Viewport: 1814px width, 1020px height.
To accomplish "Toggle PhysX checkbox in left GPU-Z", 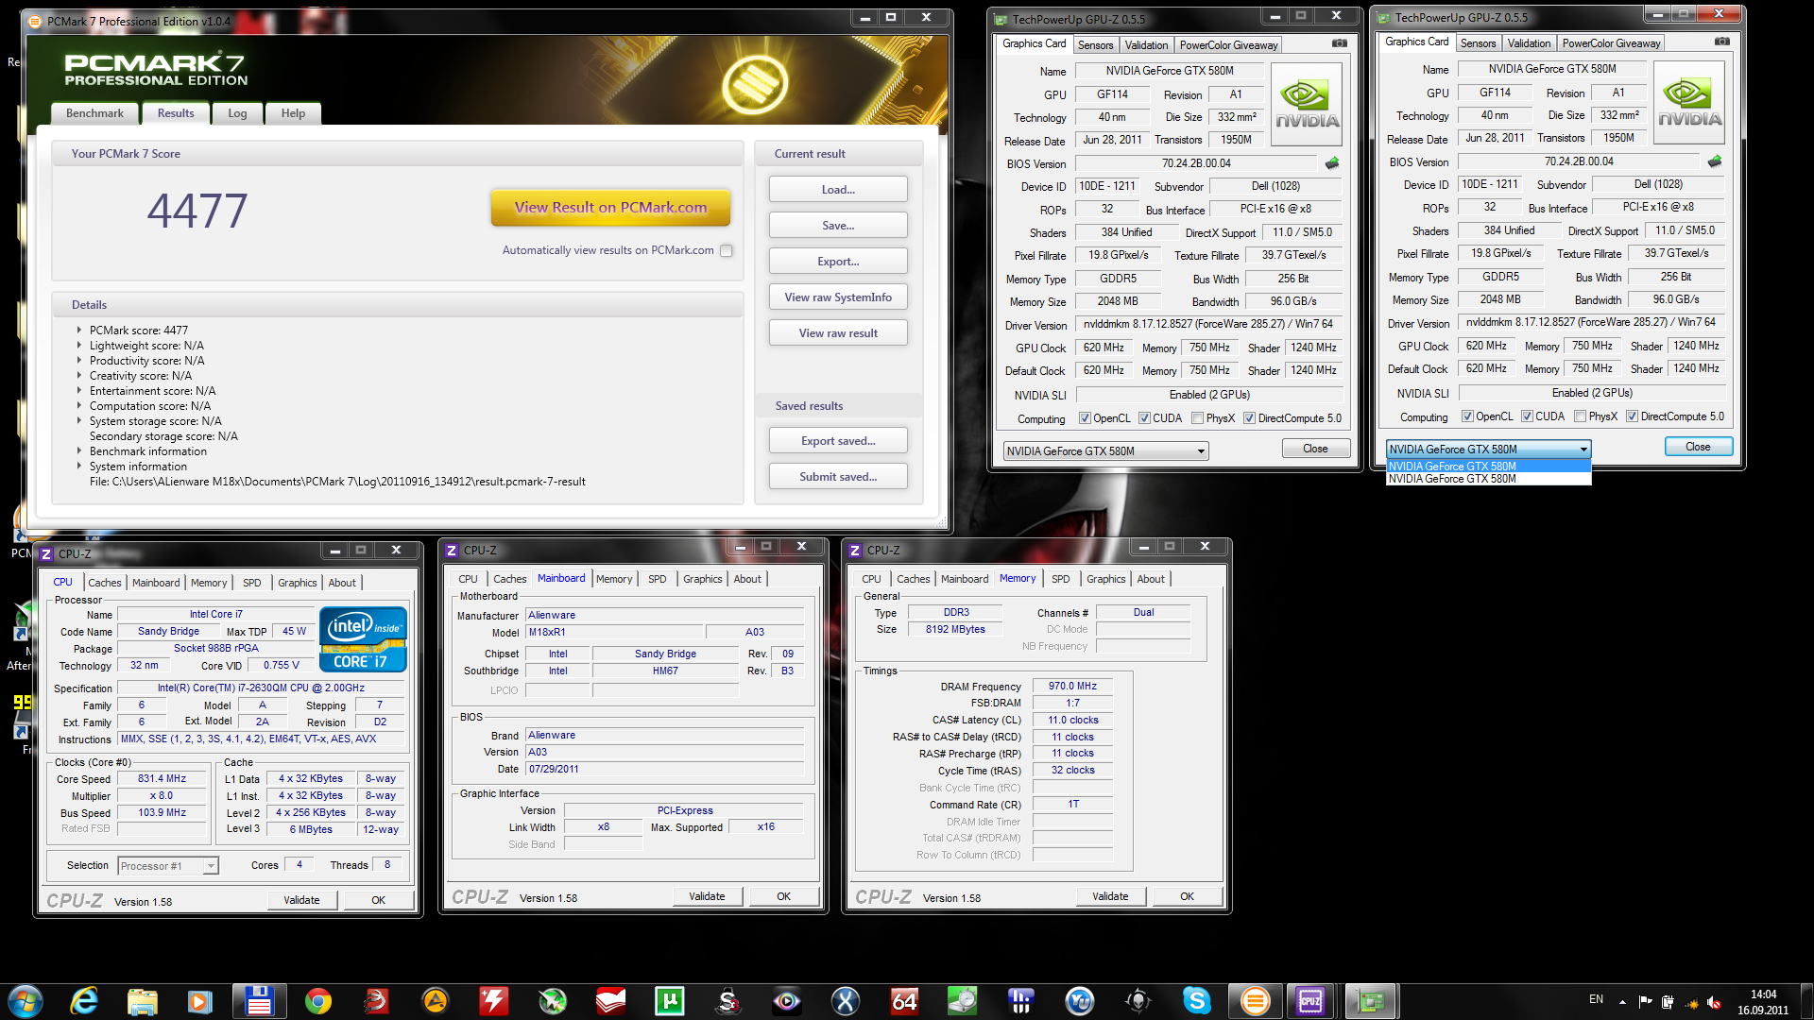I will (x=1198, y=418).
